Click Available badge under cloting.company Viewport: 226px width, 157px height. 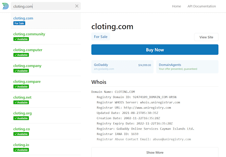[x=21, y=71]
